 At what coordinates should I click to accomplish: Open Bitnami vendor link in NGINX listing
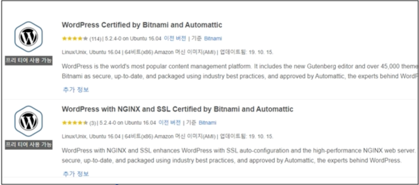click(x=207, y=123)
